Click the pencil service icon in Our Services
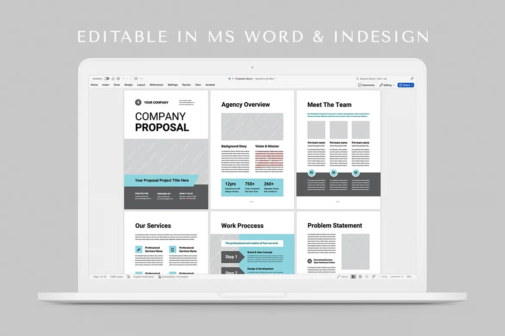The image size is (505, 336). pyautogui.click(x=139, y=249)
